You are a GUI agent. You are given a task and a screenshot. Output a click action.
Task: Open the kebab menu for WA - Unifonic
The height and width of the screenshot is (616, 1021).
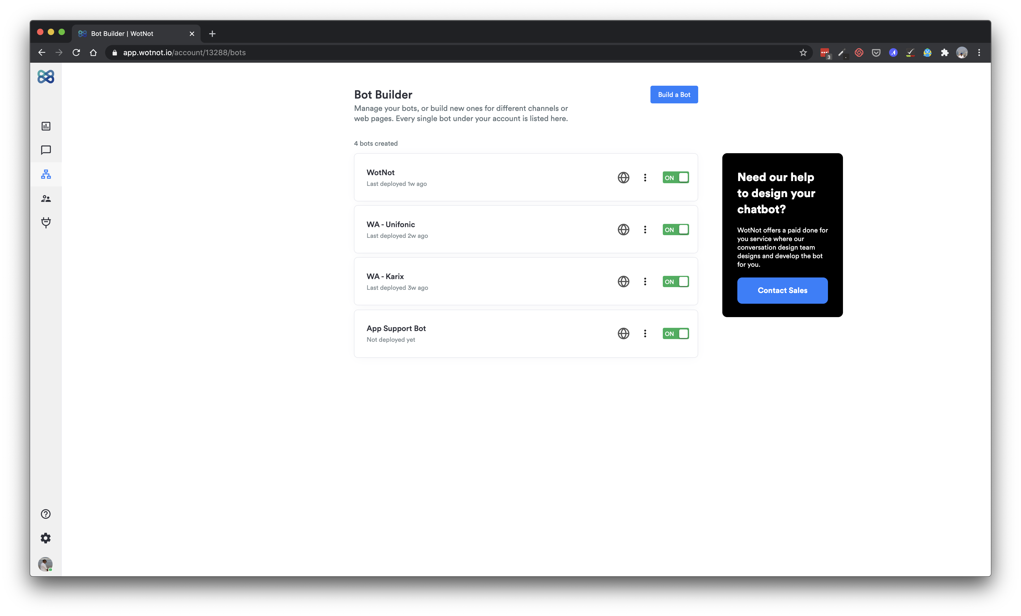[645, 229]
